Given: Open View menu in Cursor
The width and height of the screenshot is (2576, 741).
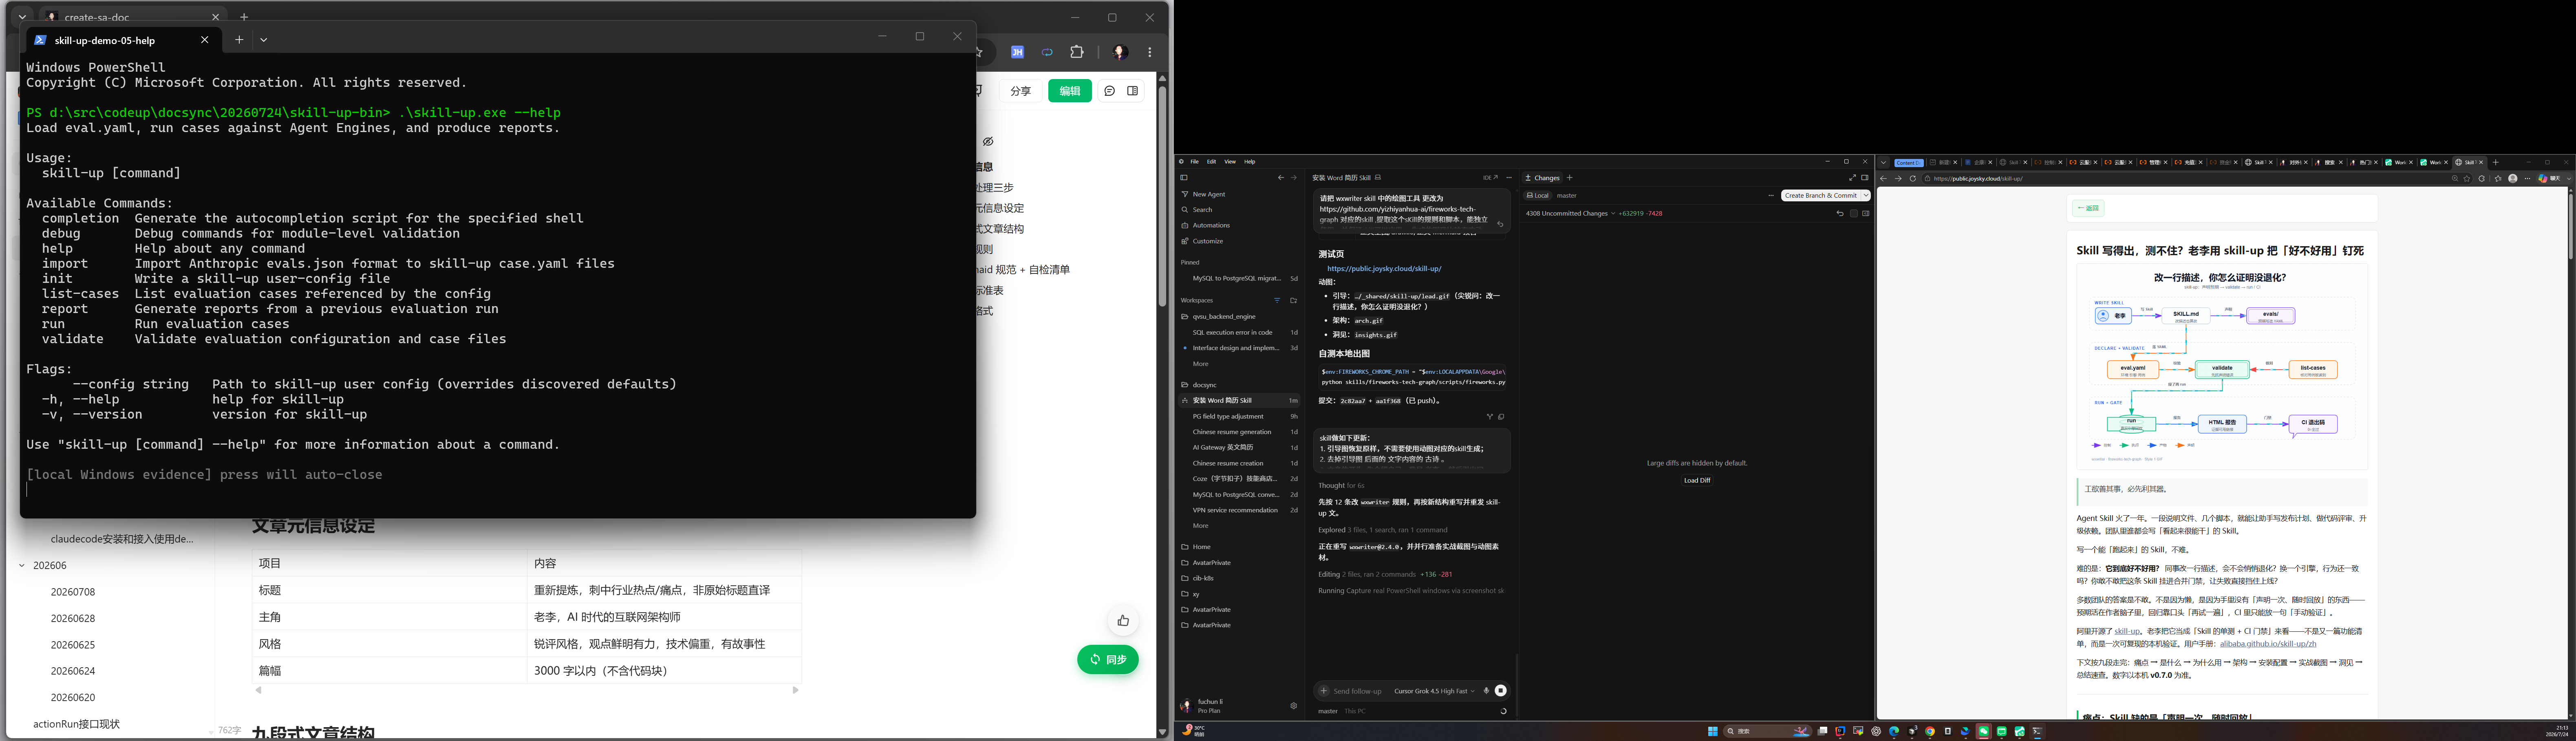Looking at the screenshot, I should [1230, 162].
